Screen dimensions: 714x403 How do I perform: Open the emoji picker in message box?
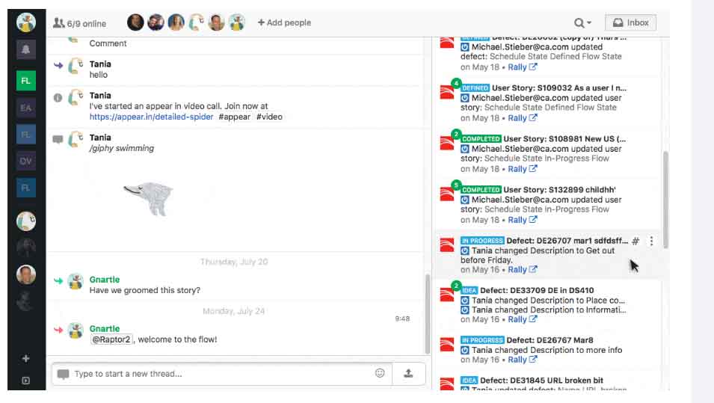[x=380, y=373]
